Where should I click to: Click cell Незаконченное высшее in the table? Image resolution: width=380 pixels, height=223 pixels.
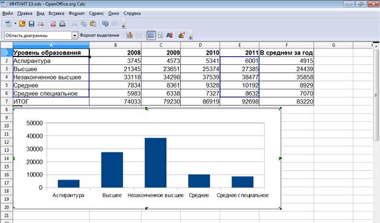tap(51, 77)
